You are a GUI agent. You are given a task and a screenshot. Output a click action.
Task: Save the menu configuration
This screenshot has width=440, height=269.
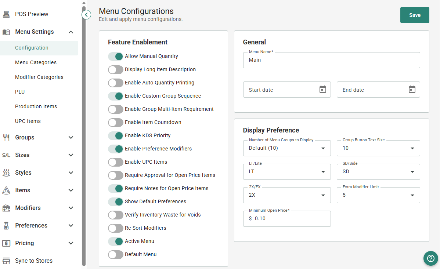[x=414, y=15]
